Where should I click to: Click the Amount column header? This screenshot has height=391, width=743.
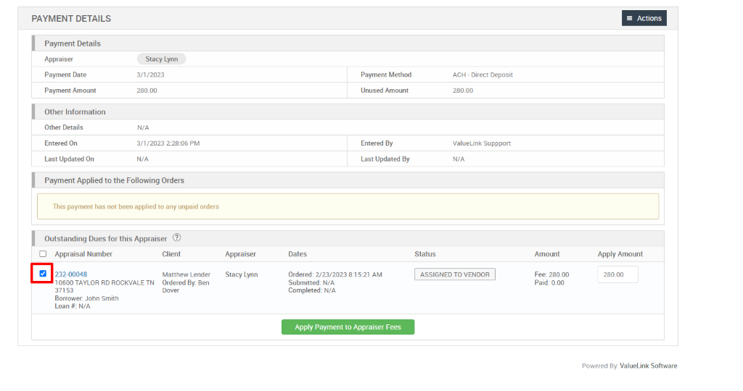tap(547, 254)
